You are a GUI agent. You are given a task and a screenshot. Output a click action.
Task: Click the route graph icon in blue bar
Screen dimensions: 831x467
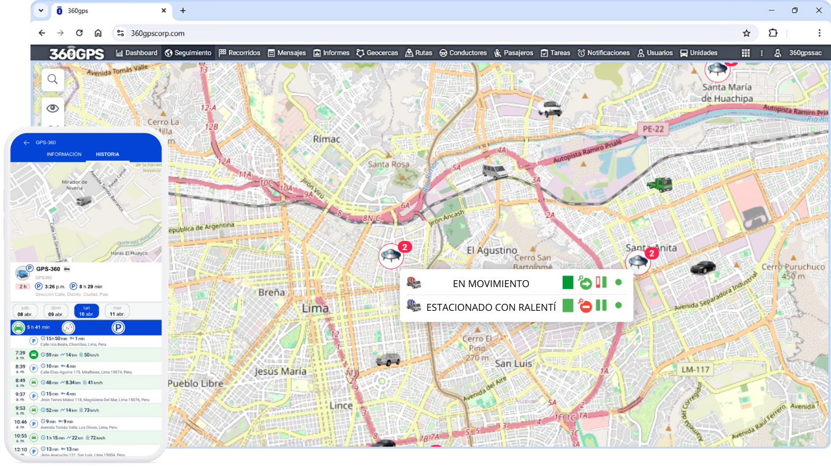point(68,327)
